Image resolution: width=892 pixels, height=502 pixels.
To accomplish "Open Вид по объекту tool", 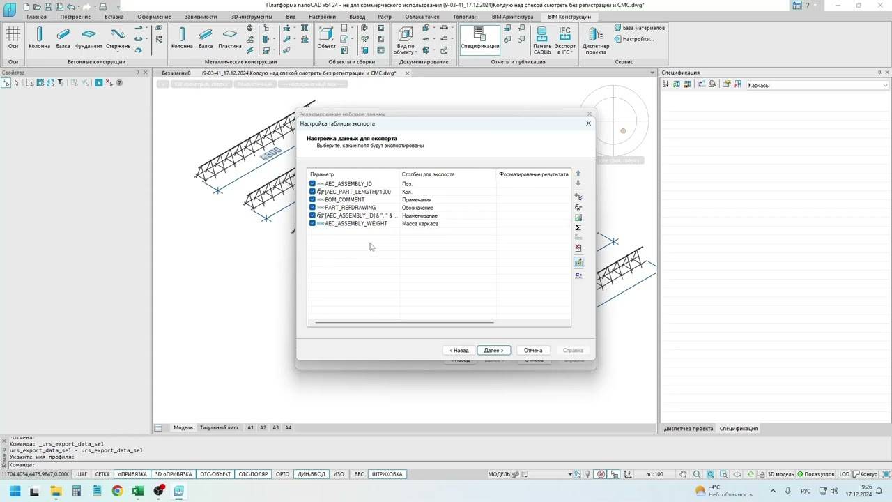I will pyautogui.click(x=404, y=40).
